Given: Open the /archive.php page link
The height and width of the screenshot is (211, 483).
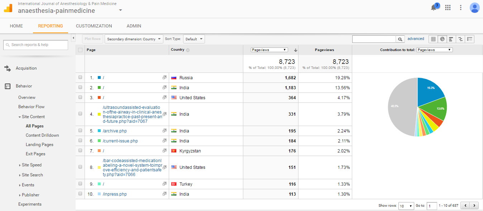Looking at the screenshot, I should [x=114, y=131].
